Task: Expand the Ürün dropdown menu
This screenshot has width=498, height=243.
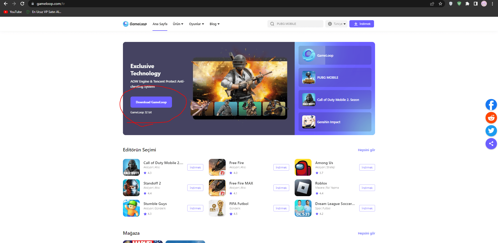Action: tap(178, 24)
